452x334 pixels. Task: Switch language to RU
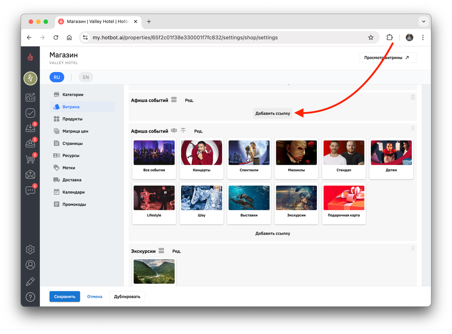57,77
